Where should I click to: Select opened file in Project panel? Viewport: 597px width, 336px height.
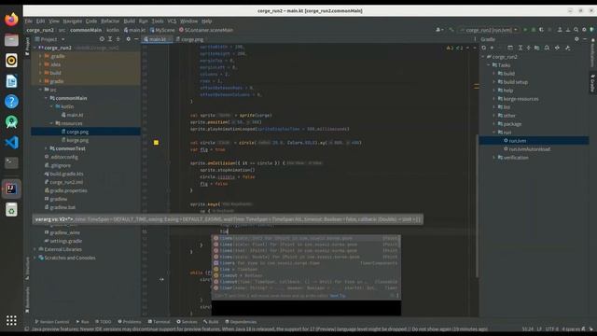(x=102, y=39)
